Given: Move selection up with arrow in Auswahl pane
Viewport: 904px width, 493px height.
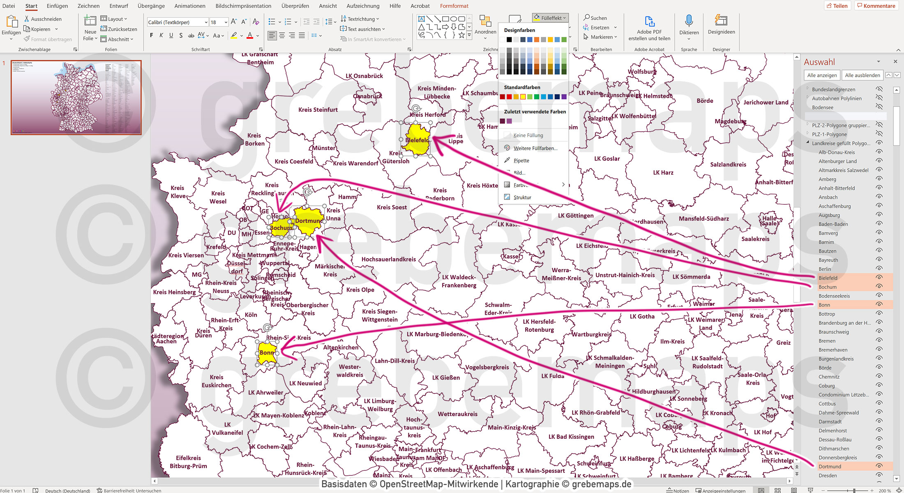Looking at the screenshot, I should (889, 75).
